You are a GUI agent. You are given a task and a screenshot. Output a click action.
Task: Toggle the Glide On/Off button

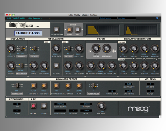pyautogui.click(x=56, y=29)
